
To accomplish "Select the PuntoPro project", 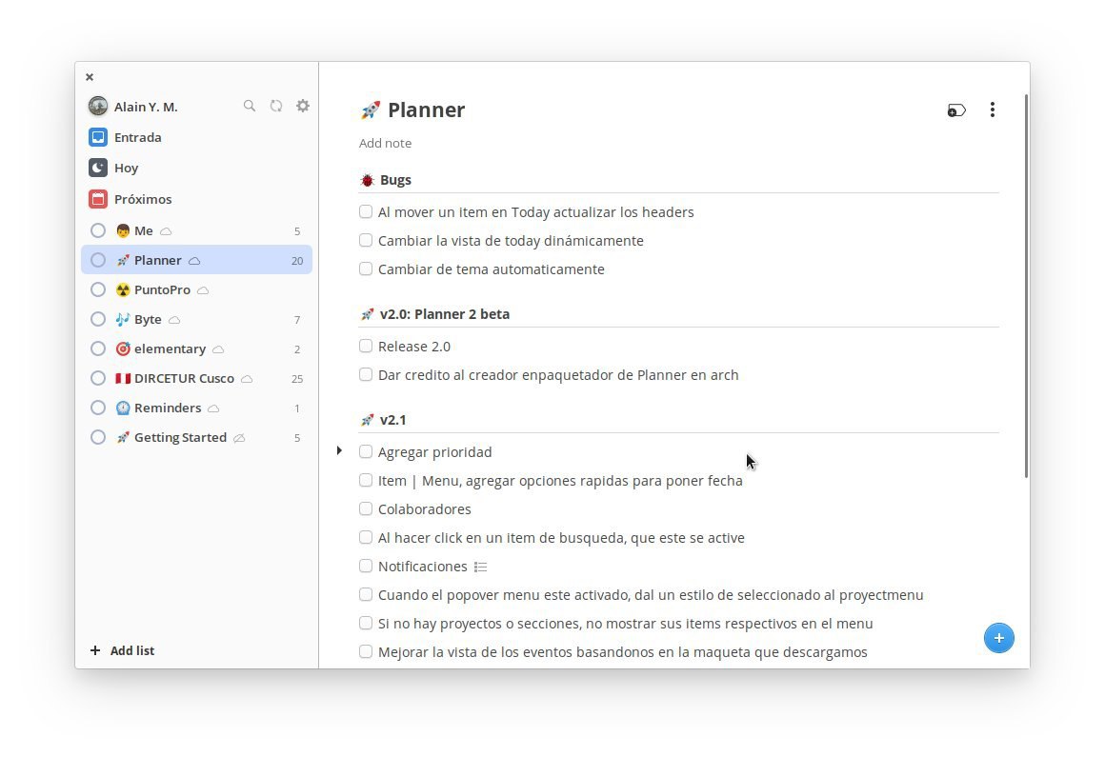I will [196, 289].
